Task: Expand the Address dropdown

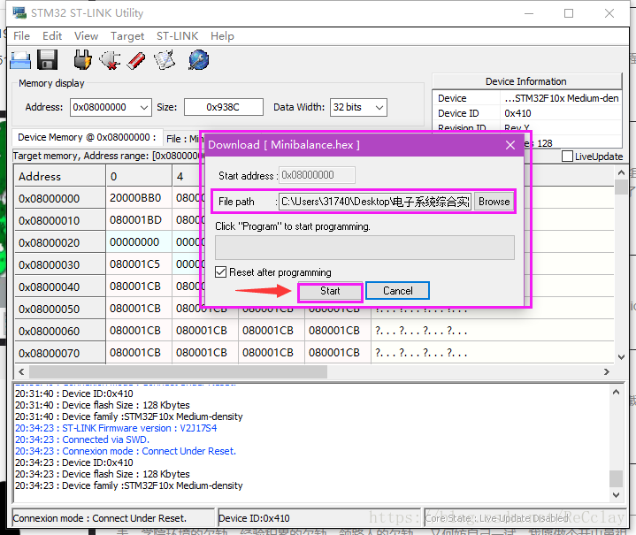Action: pos(144,107)
